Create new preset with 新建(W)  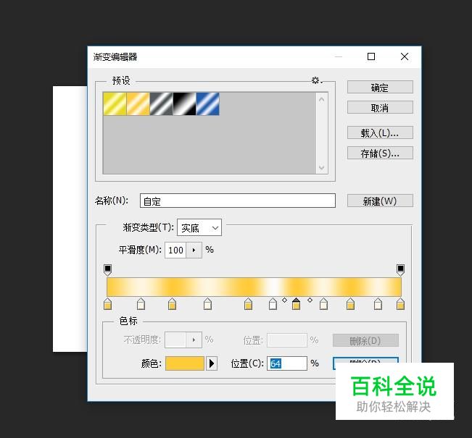point(380,201)
